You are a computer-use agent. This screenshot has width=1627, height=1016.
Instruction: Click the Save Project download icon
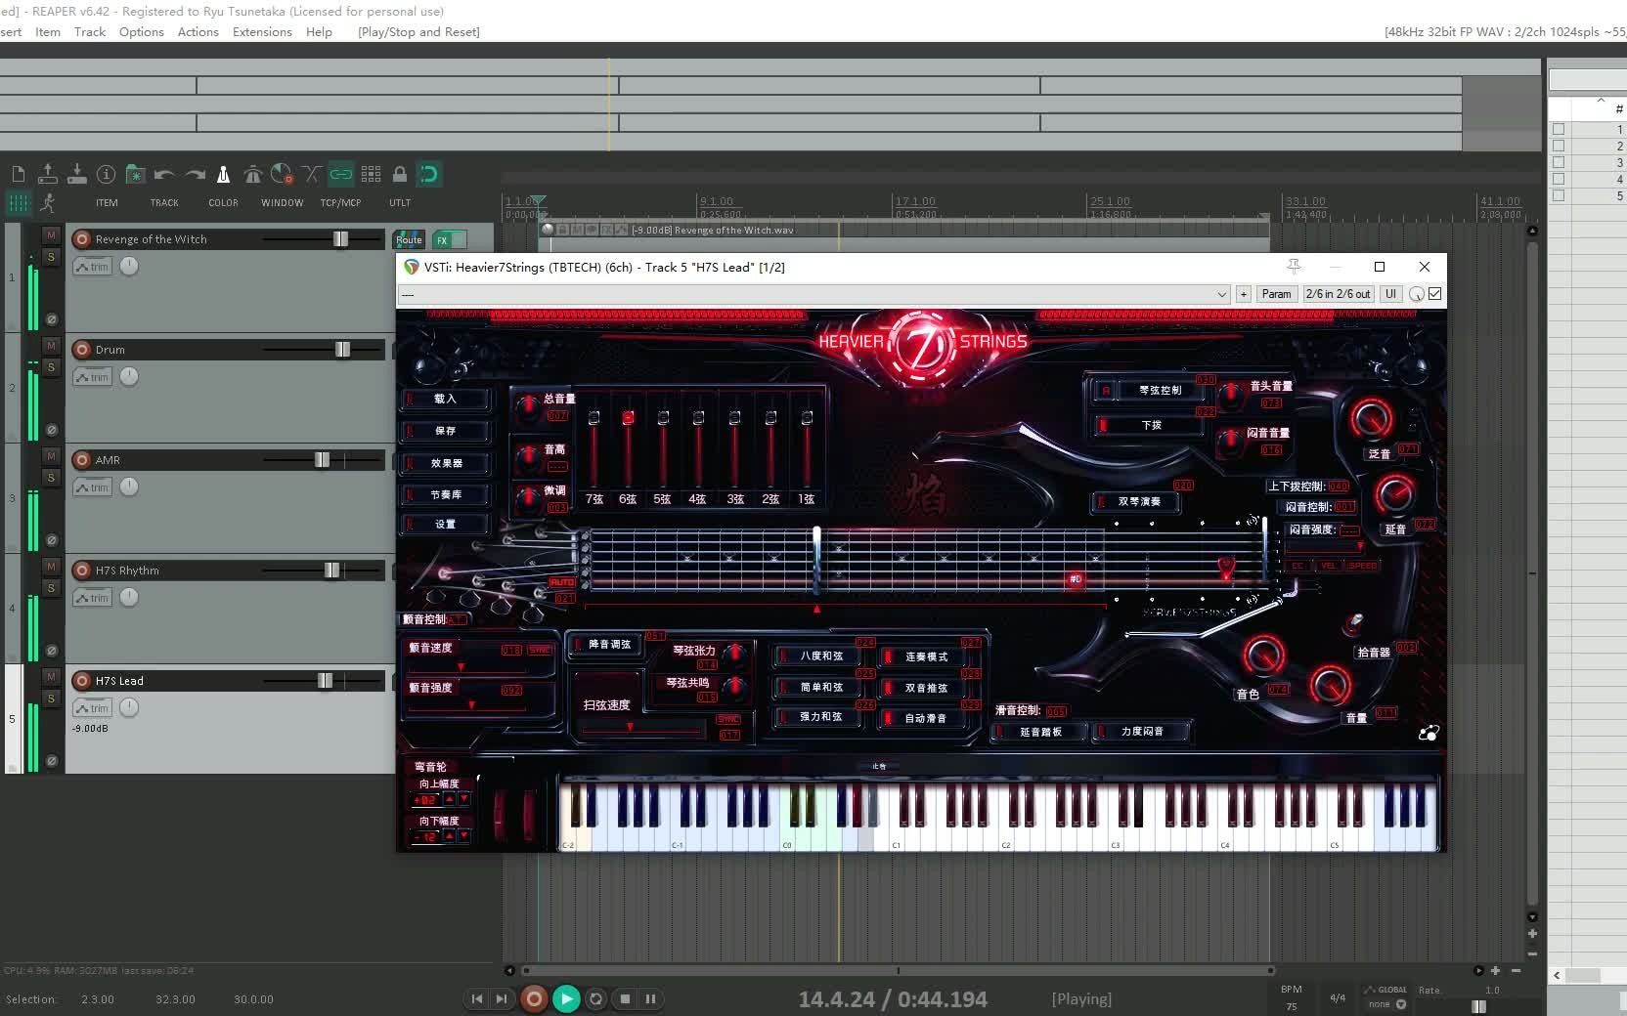click(x=76, y=174)
